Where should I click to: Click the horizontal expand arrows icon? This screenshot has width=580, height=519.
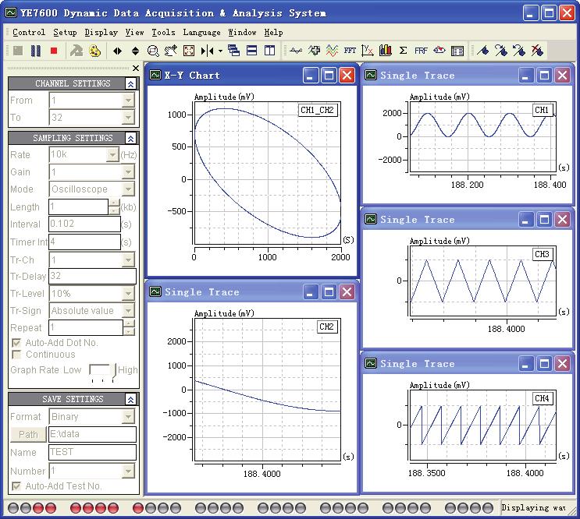[x=118, y=51]
